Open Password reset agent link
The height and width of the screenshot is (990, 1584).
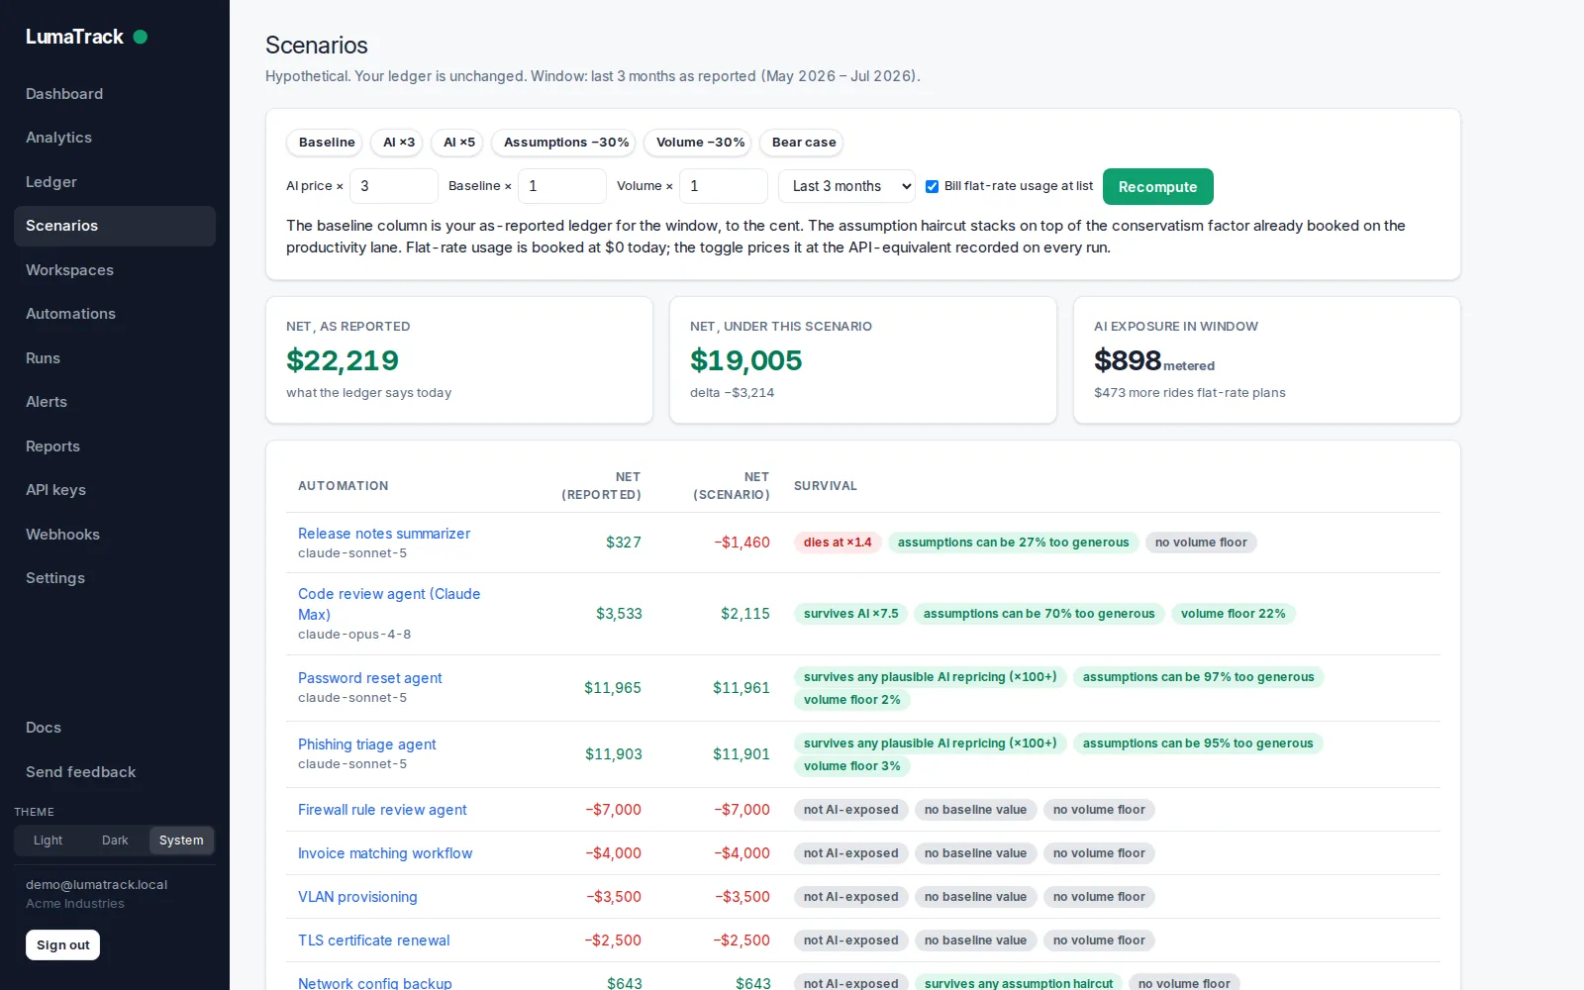[x=370, y=678]
